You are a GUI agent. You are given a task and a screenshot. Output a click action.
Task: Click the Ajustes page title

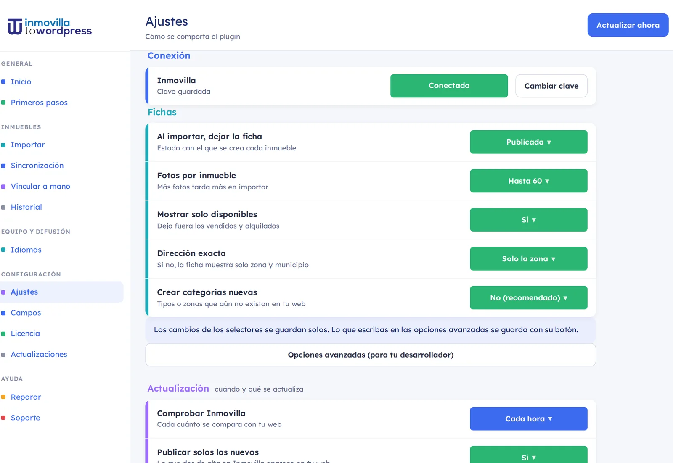(x=167, y=21)
